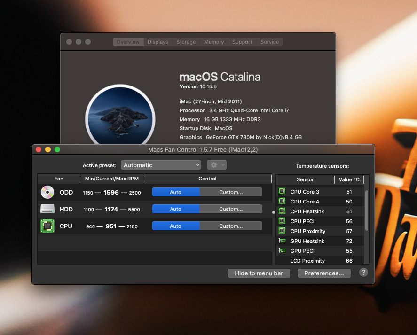
Task: Click the CPU Core 4 sensor chip icon
Action: [282, 201]
